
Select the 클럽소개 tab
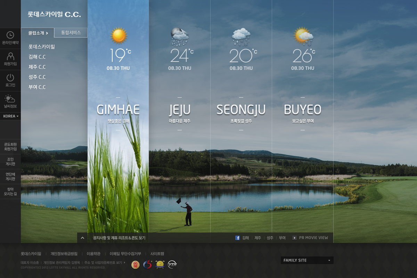pos(38,33)
